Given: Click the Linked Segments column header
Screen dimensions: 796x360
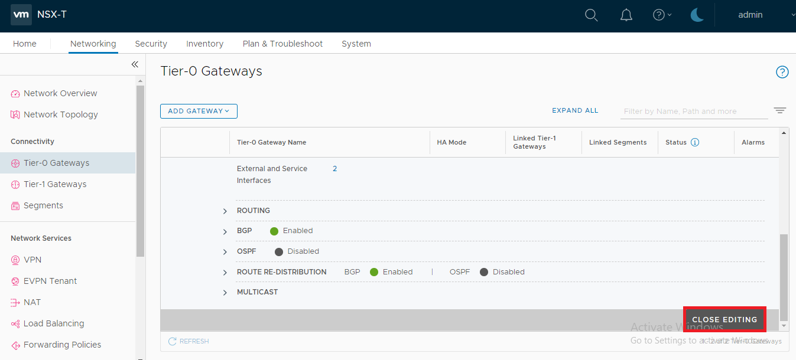Looking at the screenshot, I should (618, 142).
